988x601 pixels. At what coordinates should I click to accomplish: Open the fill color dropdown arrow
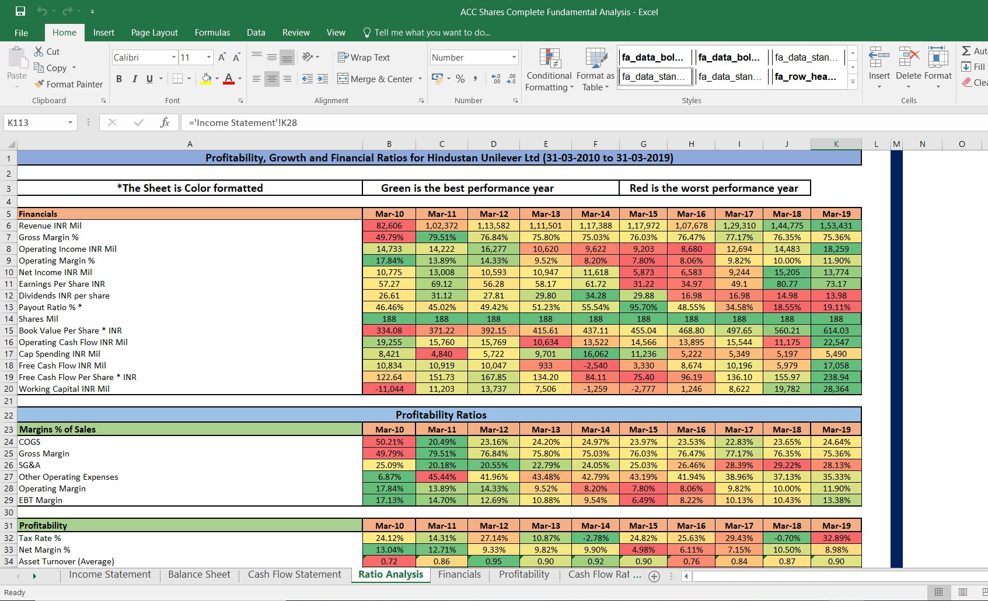217,79
